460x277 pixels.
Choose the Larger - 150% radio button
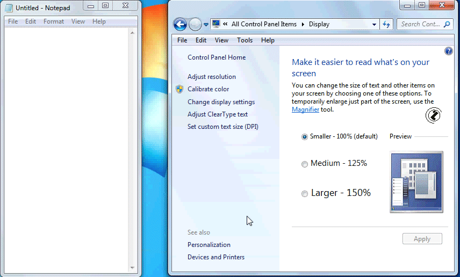coord(305,193)
